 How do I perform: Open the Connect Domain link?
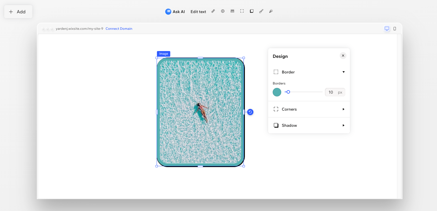(119, 29)
